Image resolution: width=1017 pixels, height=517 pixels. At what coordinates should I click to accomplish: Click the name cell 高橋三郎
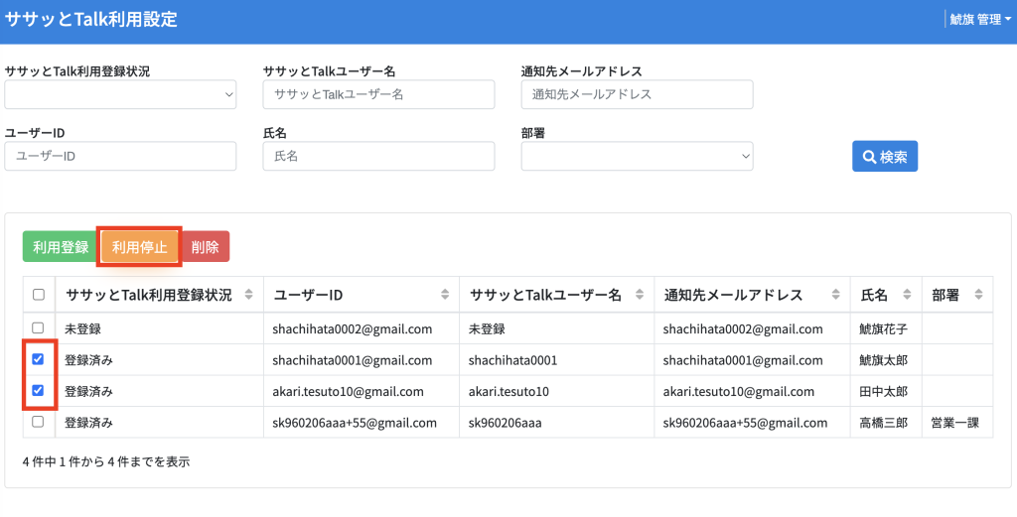click(x=883, y=423)
